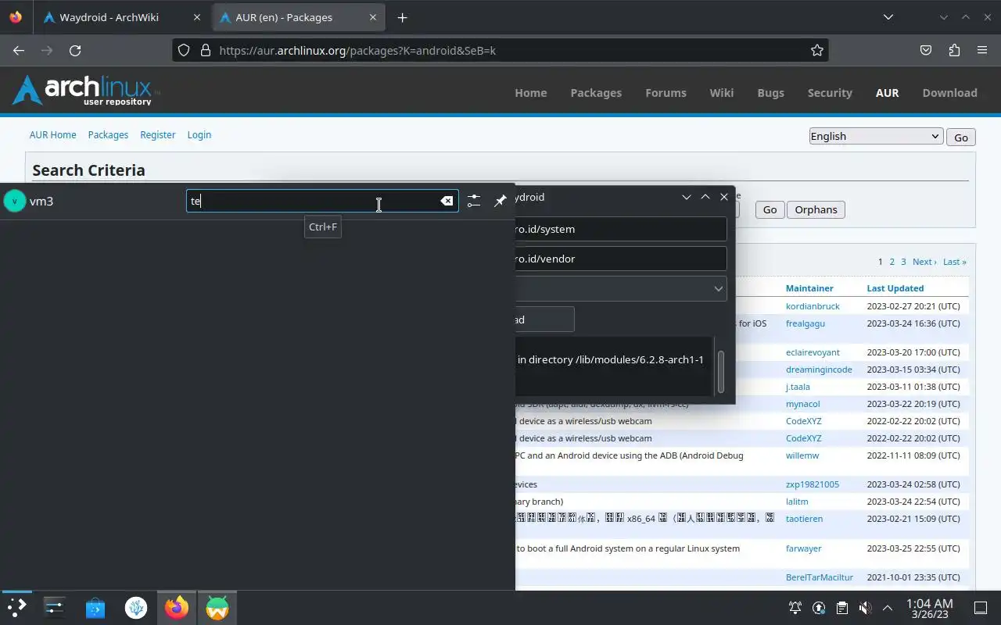The height and width of the screenshot is (625, 1001).
Task: Open the coral-icon app in taskbar
Action: coord(136,607)
